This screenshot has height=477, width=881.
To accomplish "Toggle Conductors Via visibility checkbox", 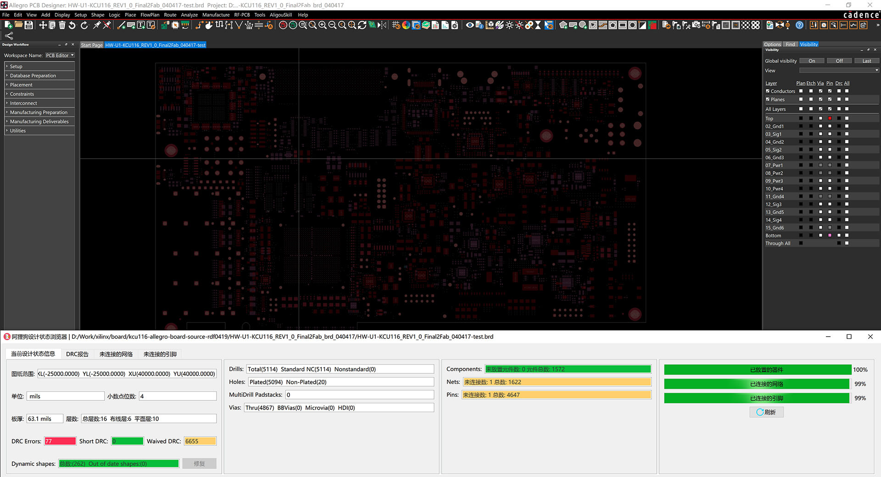I will click(x=820, y=91).
